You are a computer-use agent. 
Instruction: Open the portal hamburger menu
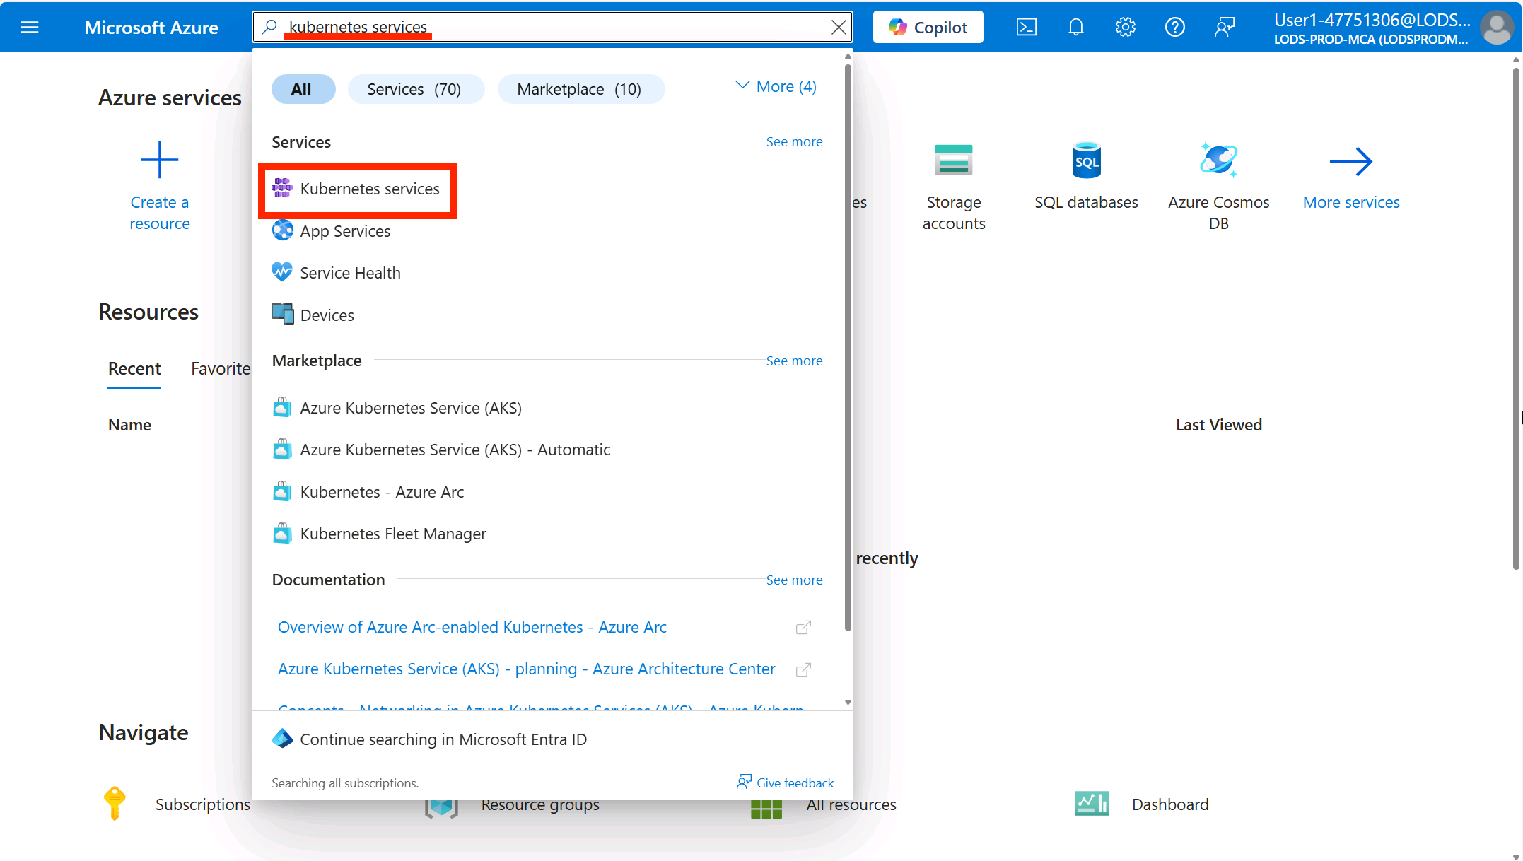pos(30,27)
